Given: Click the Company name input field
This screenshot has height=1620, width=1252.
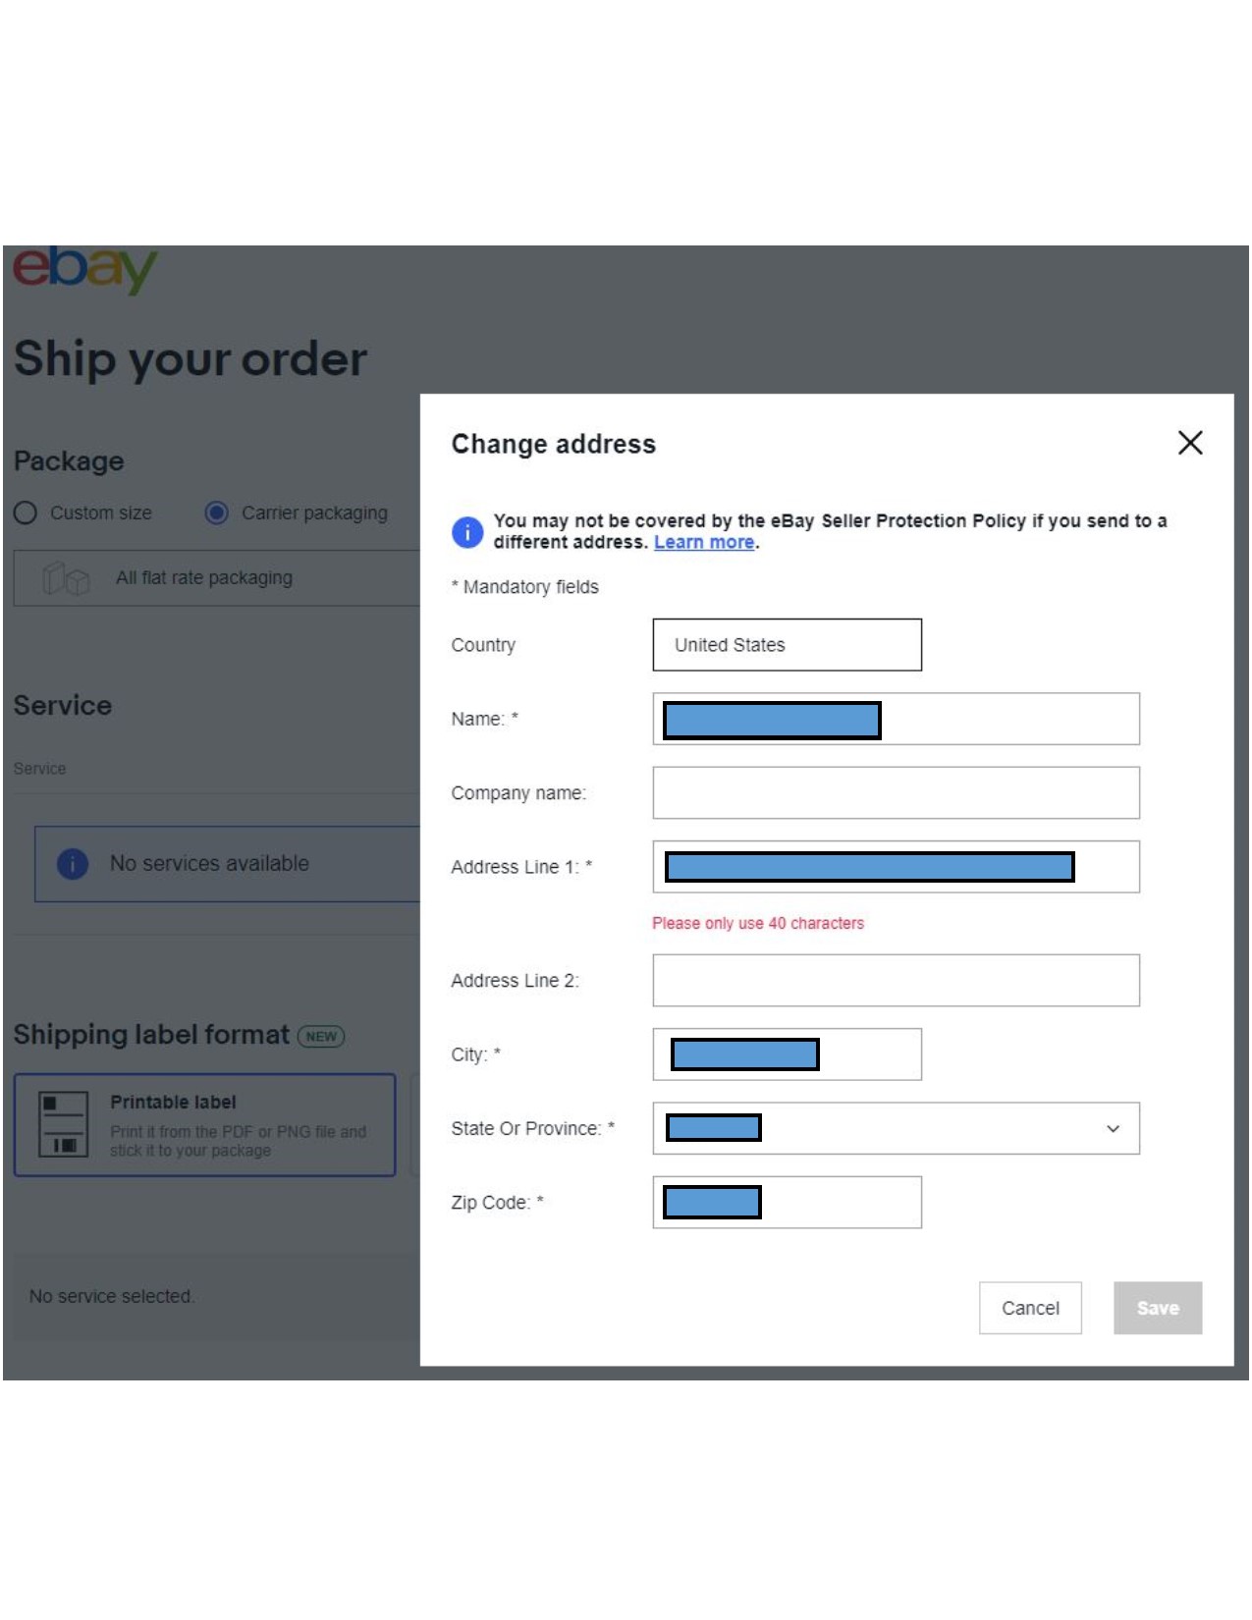Looking at the screenshot, I should [894, 792].
